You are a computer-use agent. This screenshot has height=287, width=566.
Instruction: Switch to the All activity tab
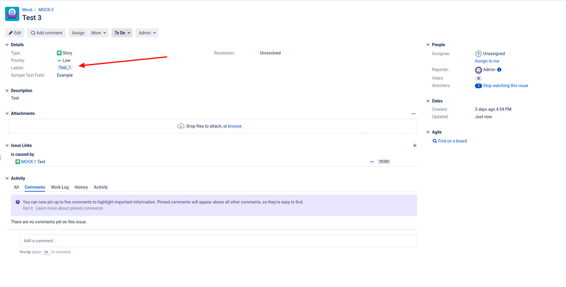click(16, 187)
